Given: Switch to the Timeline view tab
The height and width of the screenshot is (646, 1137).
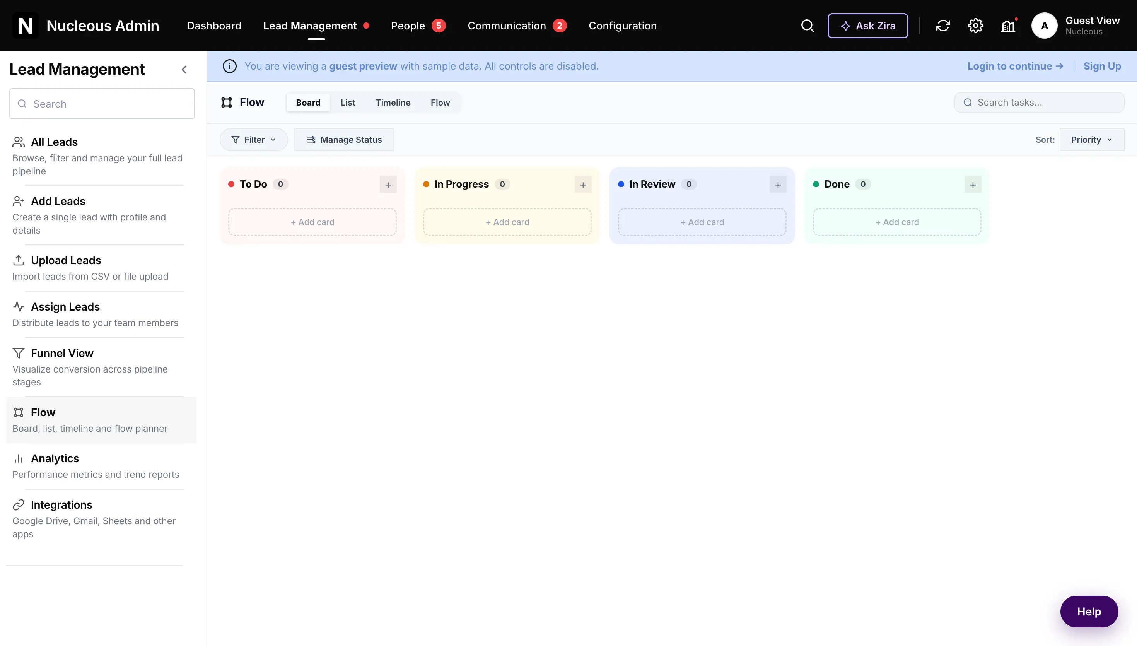Looking at the screenshot, I should point(393,103).
